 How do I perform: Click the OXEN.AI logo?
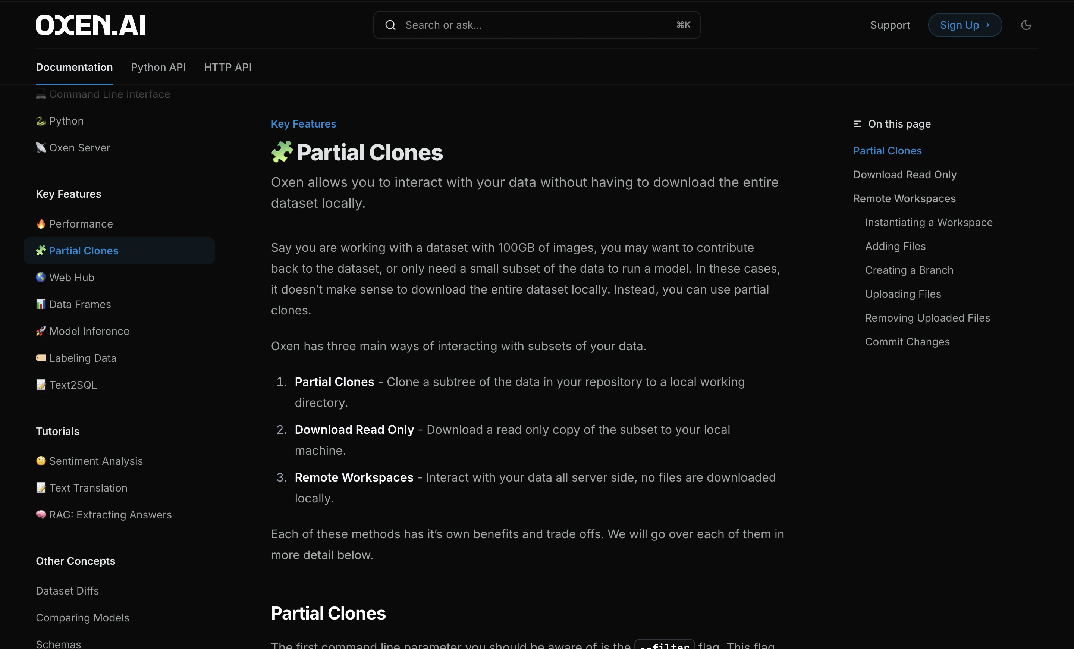click(x=90, y=25)
